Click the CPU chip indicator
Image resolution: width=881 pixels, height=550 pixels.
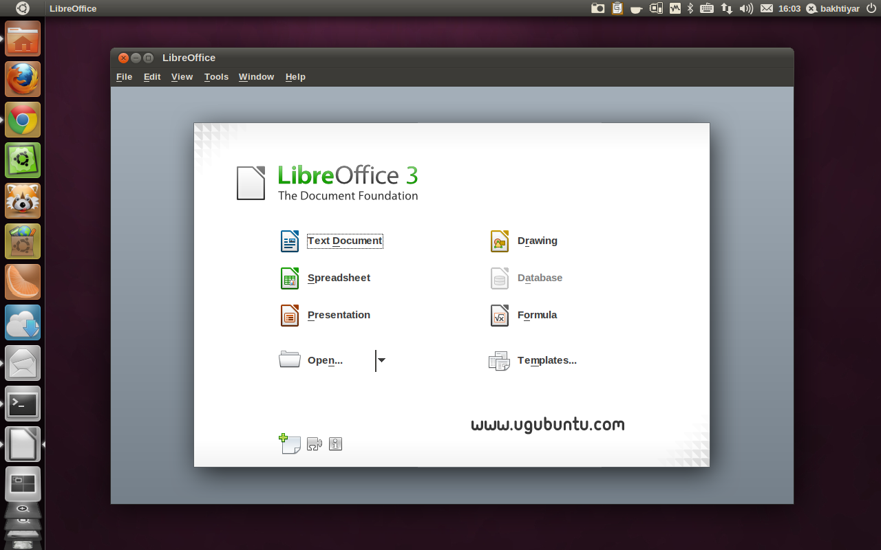(656, 8)
